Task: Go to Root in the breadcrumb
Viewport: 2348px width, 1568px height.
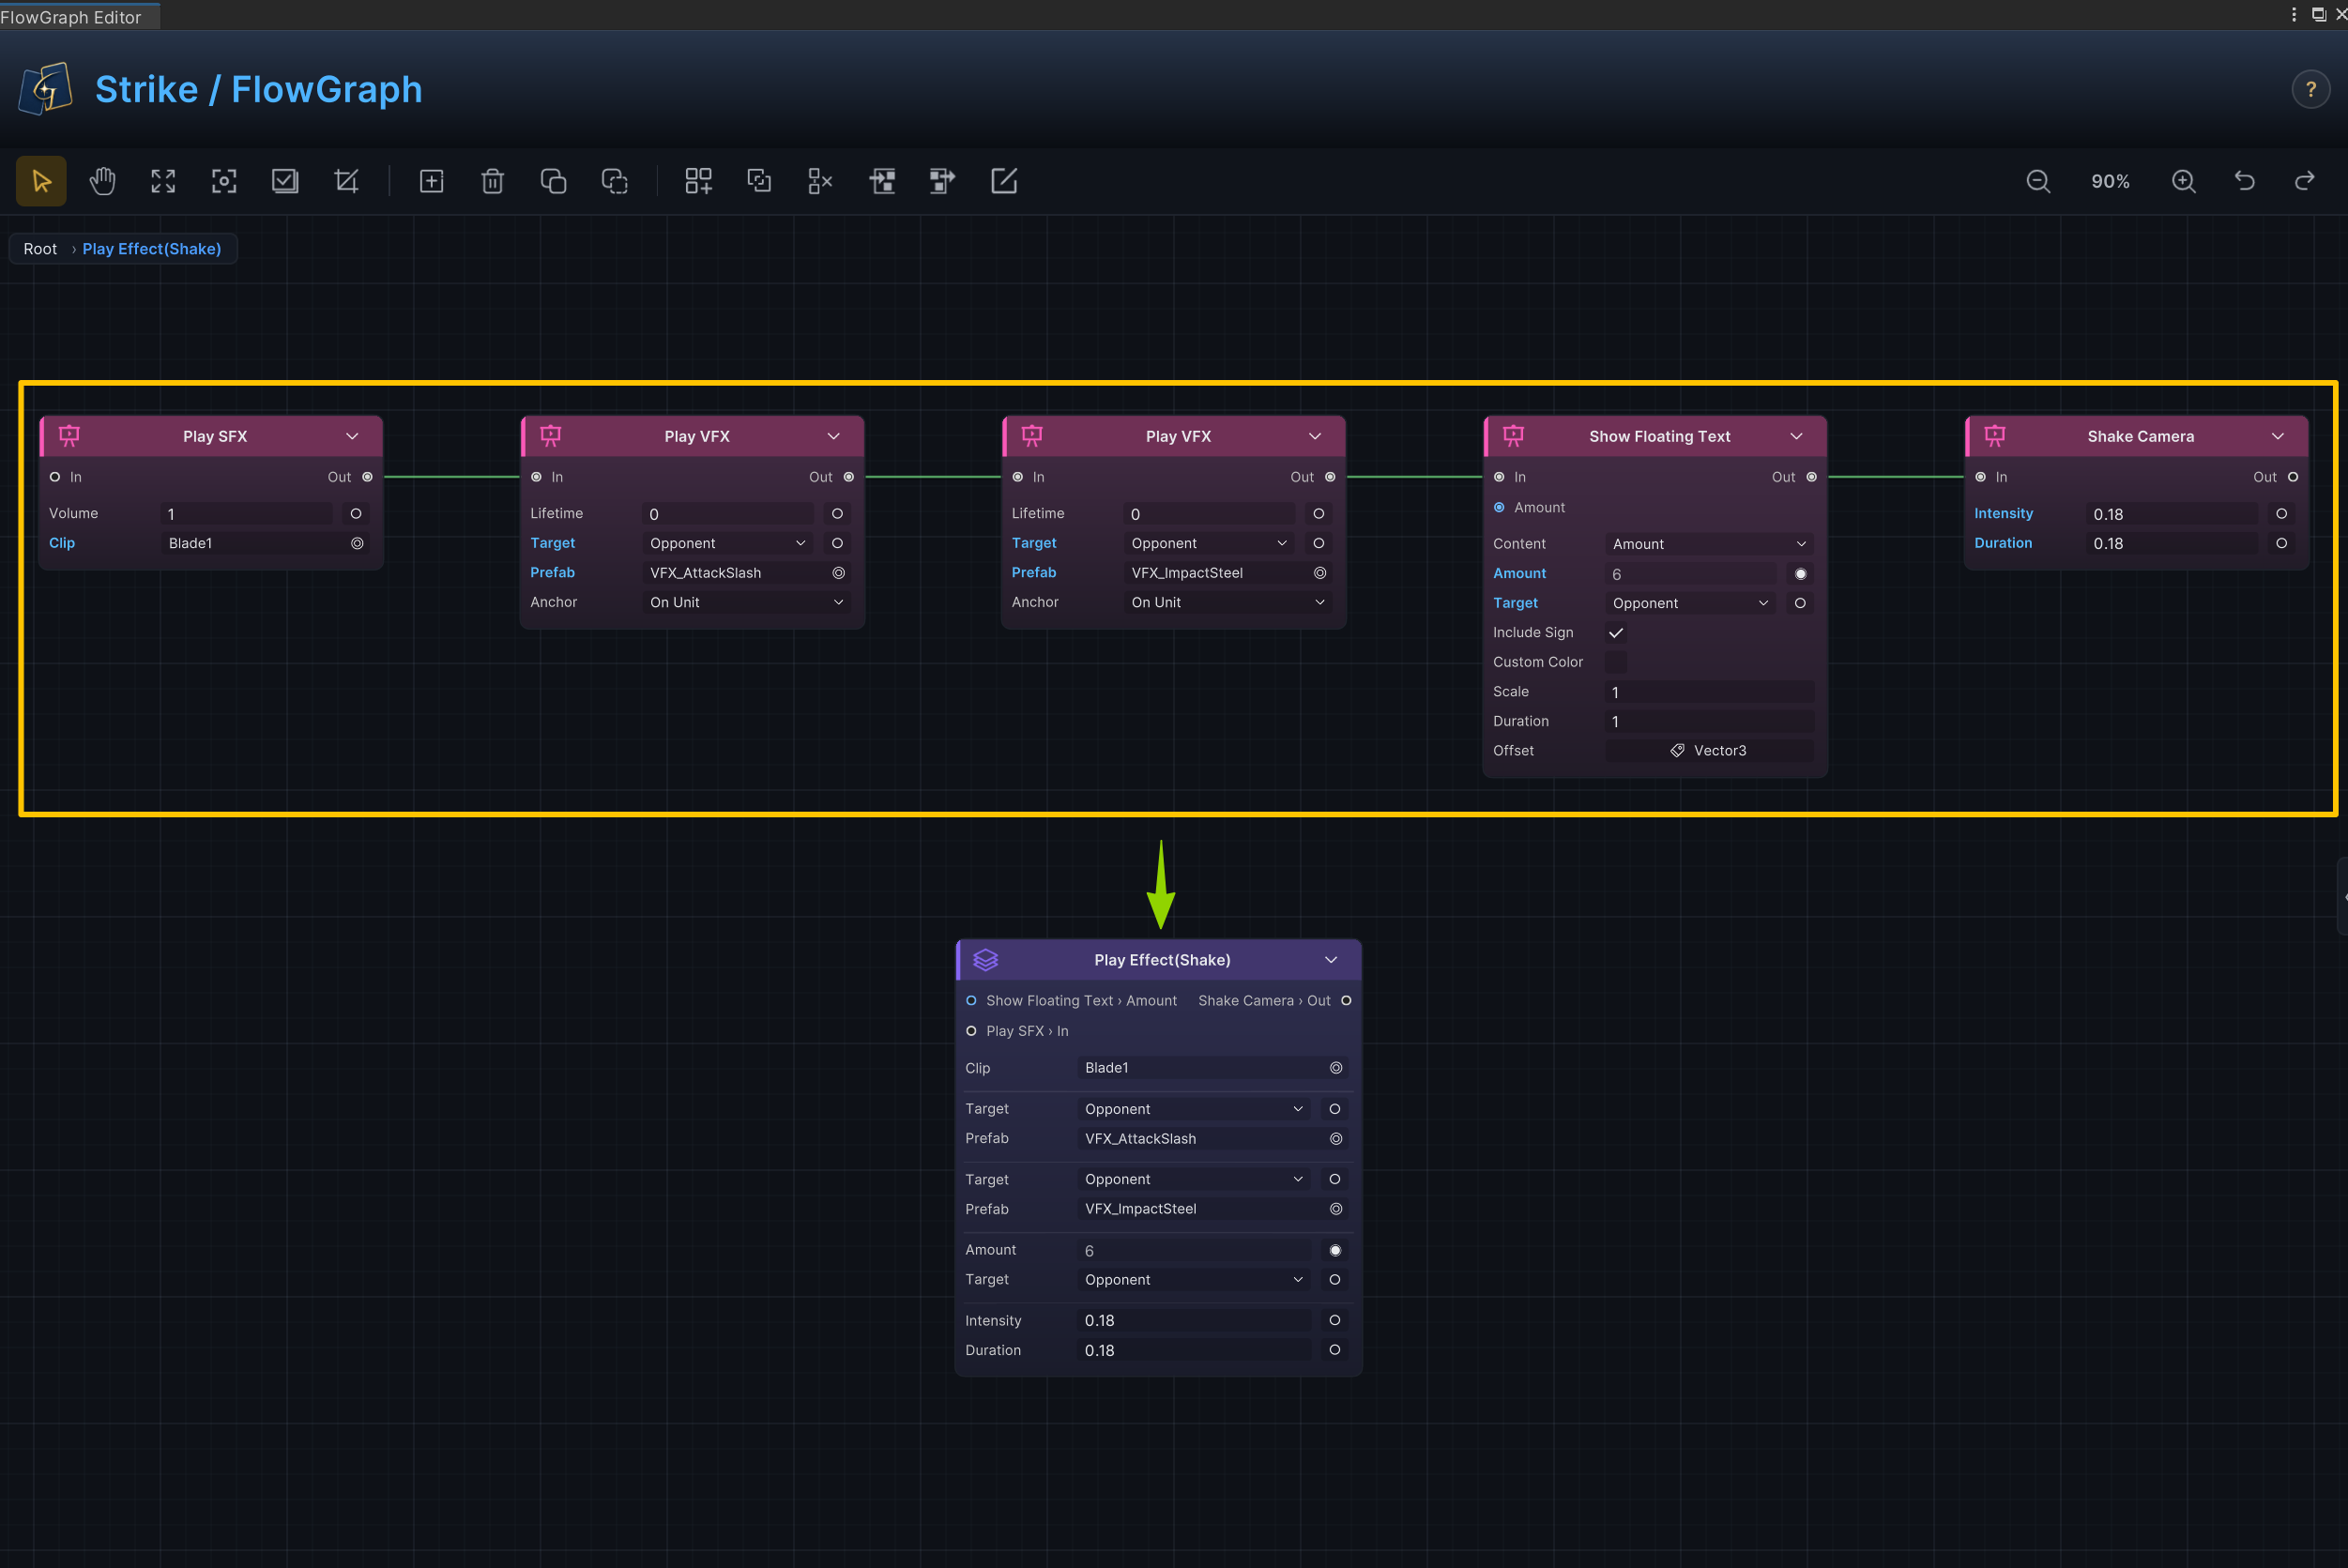Action: point(40,249)
